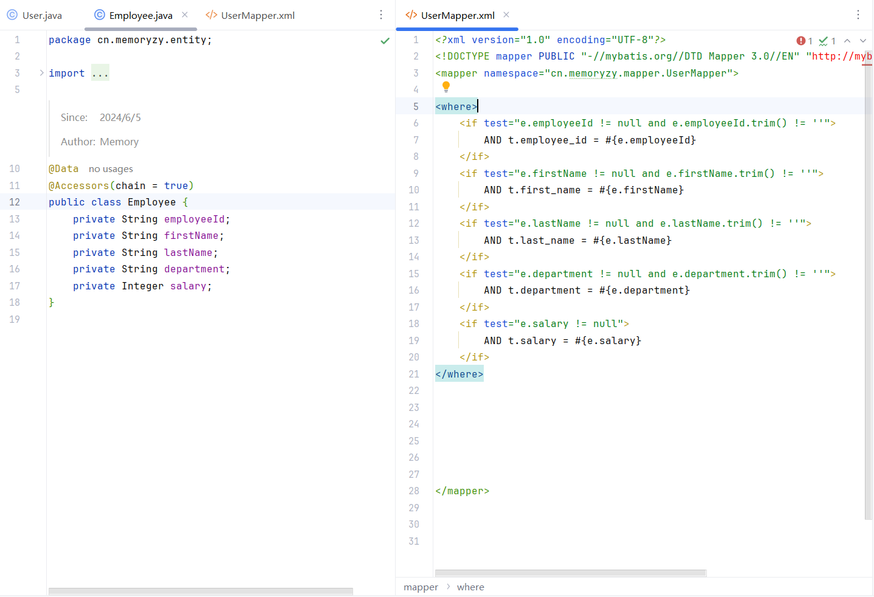Click the yellow intention lightbulb icon
The height and width of the screenshot is (597, 874).
(446, 87)
